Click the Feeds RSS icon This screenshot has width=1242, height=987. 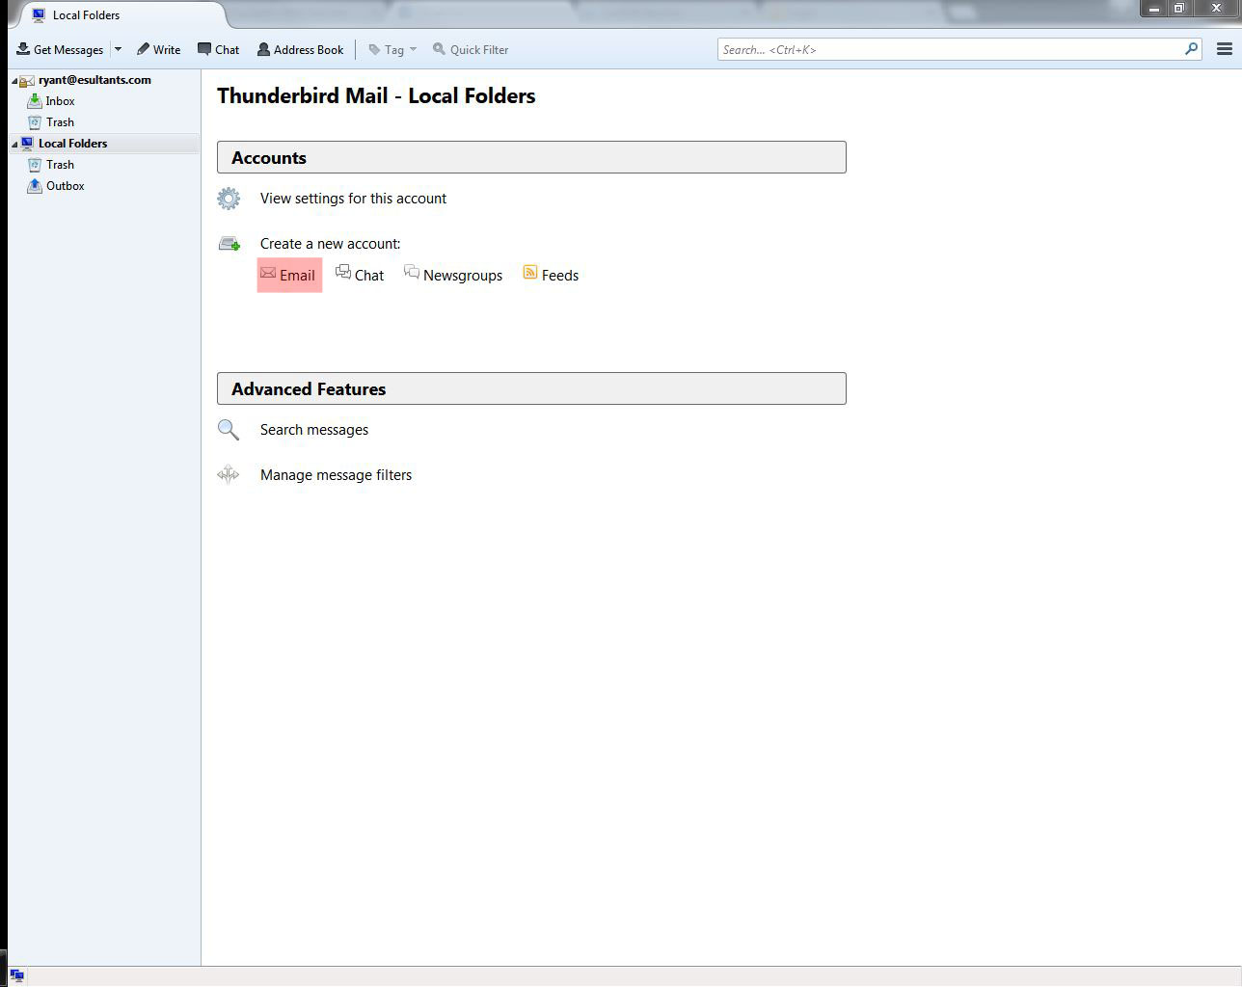click(530, 273)
